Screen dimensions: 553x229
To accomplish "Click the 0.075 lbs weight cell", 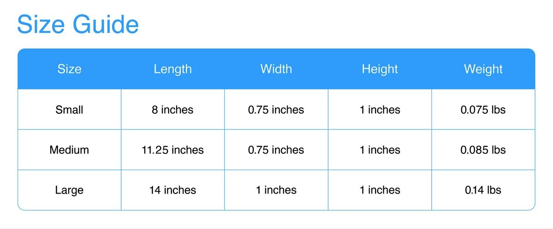I will 483,110.
